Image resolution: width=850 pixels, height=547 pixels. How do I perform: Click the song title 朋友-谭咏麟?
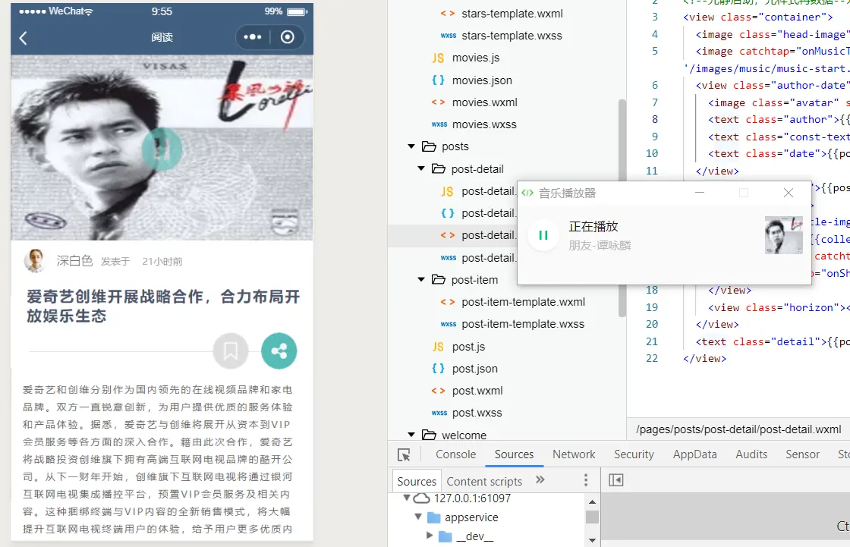tap(600, 246)
